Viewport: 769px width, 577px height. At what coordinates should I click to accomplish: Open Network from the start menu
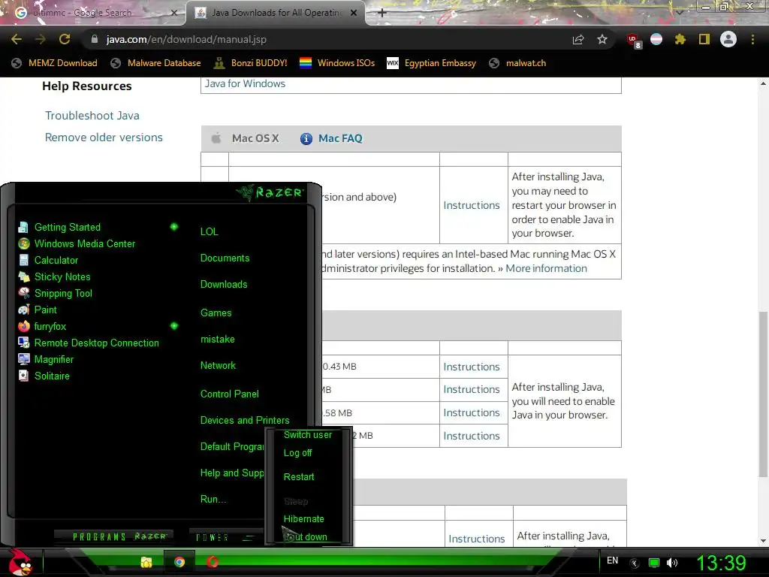point(218,366)
